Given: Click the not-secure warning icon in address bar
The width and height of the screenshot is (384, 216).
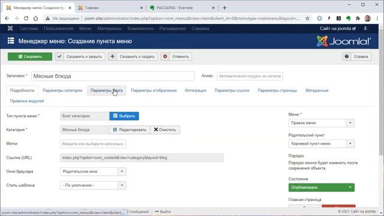Looking at the screenshot, I should click(48, 19).
